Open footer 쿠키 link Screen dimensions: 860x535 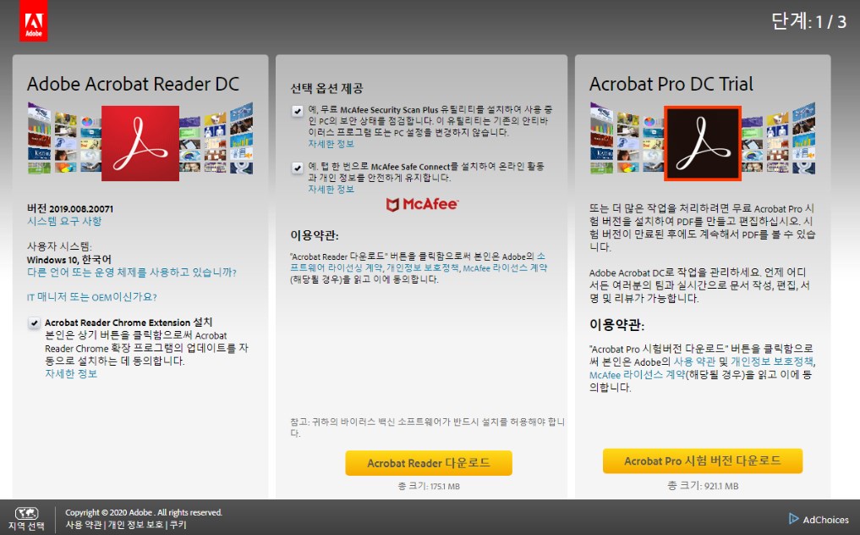click(178, 525)
